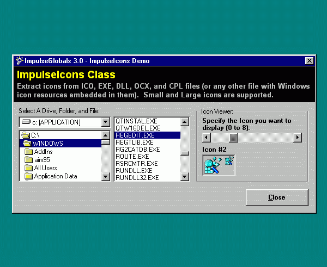Image resolution: width=327 pixels, height=267 pixels.
Task: Select QTW16DEL.EXE in the file list
Action: click(148, 128)
